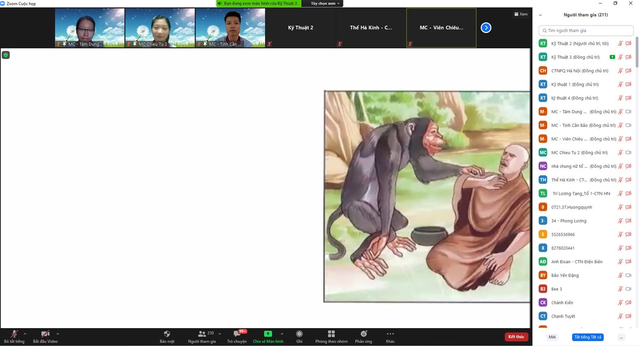639x346 pixels.
Task: Go to next video strip page arrow
Action: (x=486, y=28)
